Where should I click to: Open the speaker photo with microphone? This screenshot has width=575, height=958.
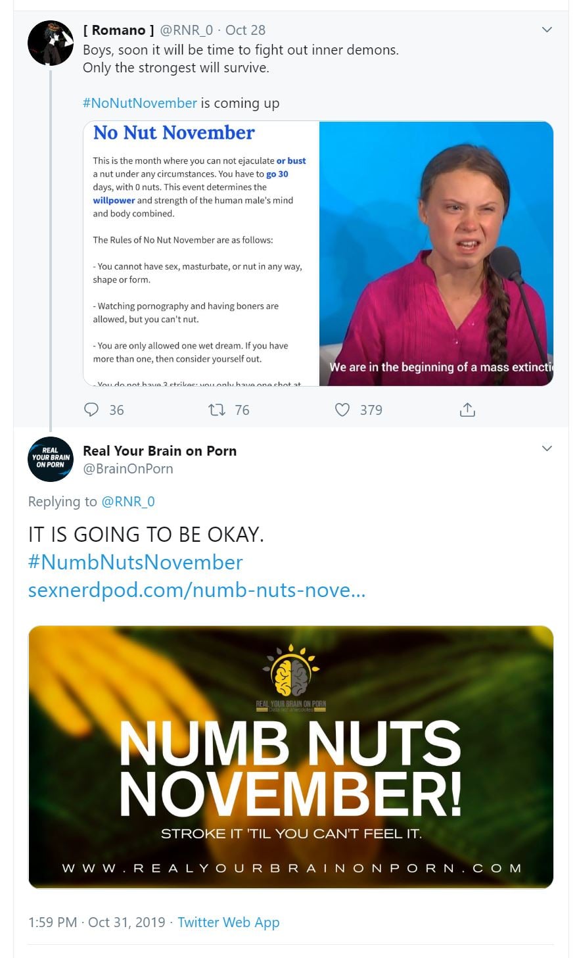(436, 253)
